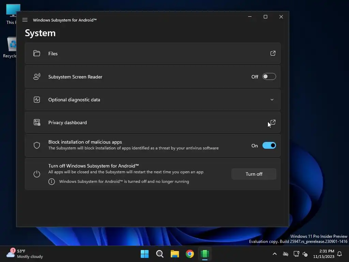Close the Windows Subsystem for Android window

281,17
